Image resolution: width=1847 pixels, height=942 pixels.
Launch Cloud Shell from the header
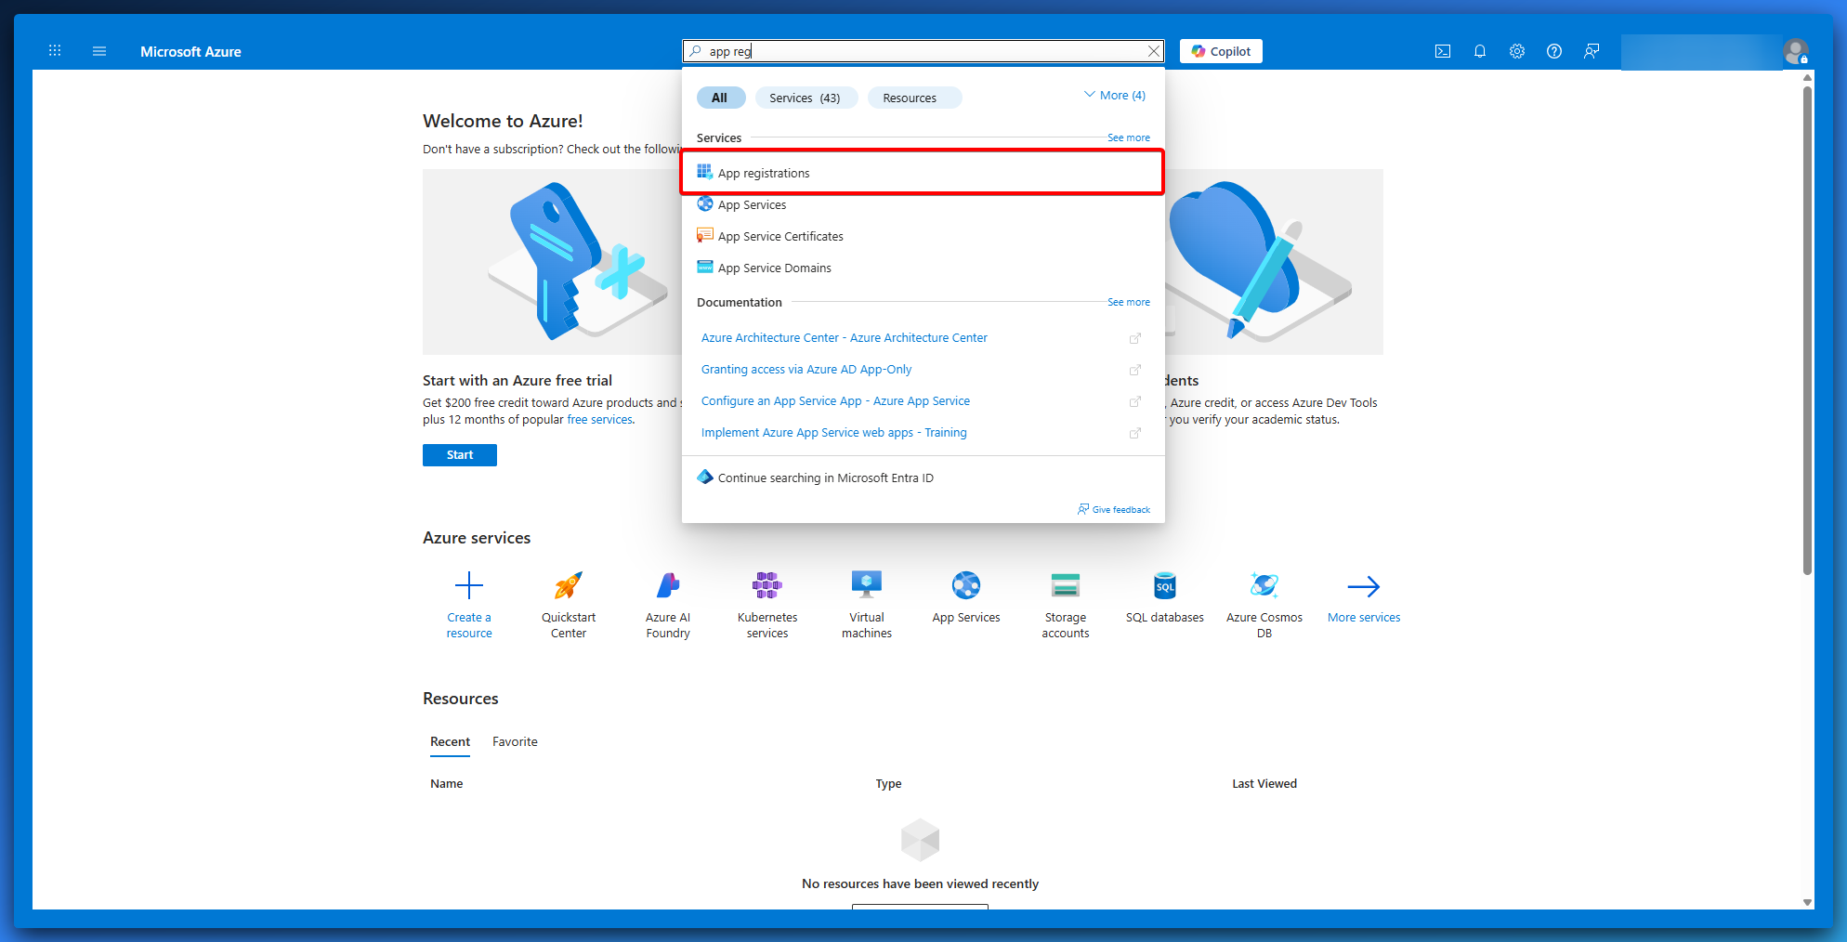point(1443,51)
